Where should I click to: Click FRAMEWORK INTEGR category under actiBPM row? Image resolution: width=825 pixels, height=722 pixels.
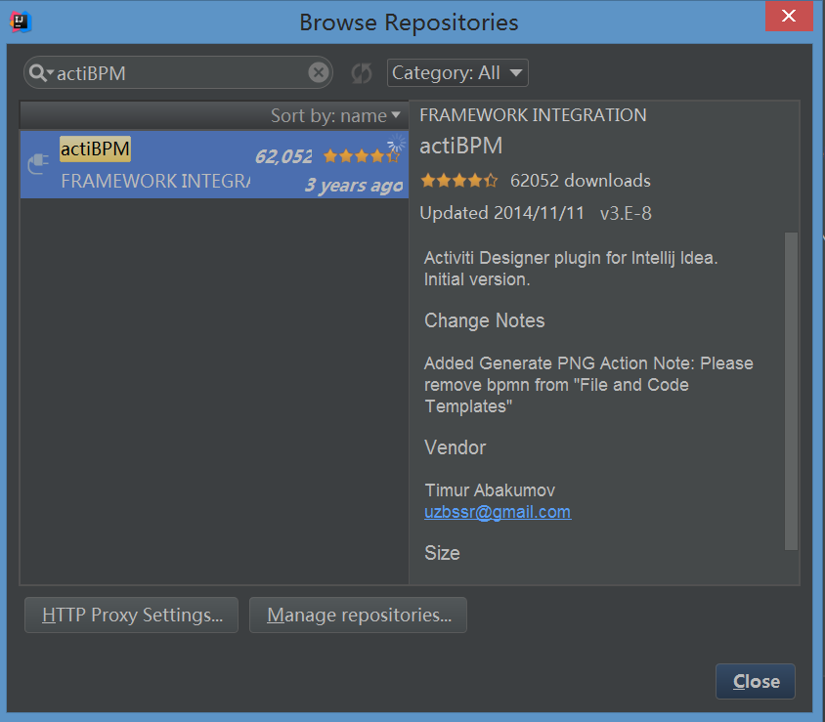(155, 181)
